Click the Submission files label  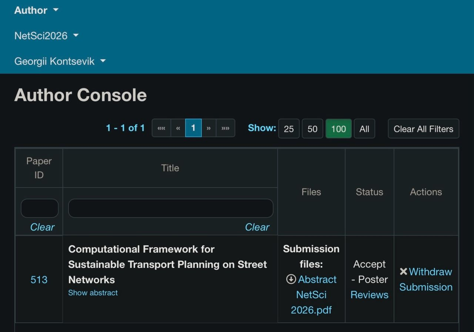tap(311, 256)
